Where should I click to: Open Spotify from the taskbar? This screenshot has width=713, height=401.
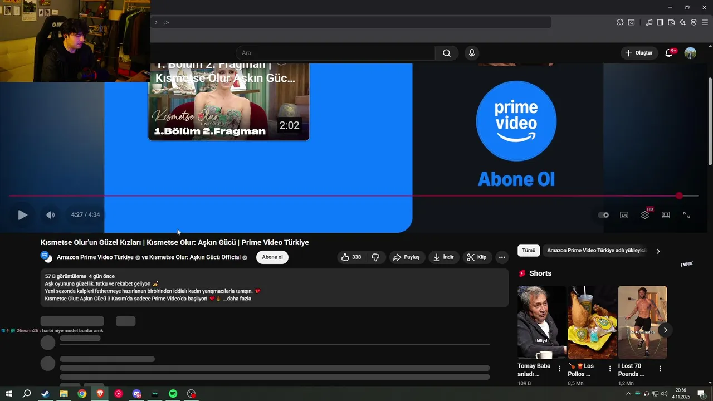pos(173,394)
